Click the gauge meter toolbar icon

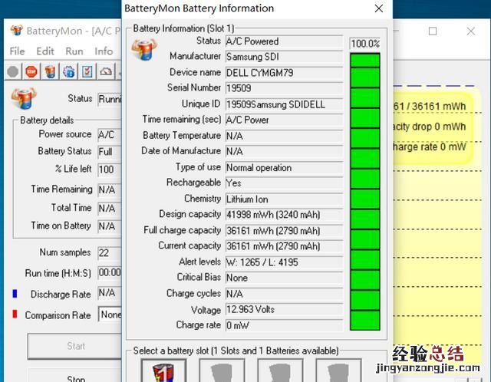click(x=106, y=71)
